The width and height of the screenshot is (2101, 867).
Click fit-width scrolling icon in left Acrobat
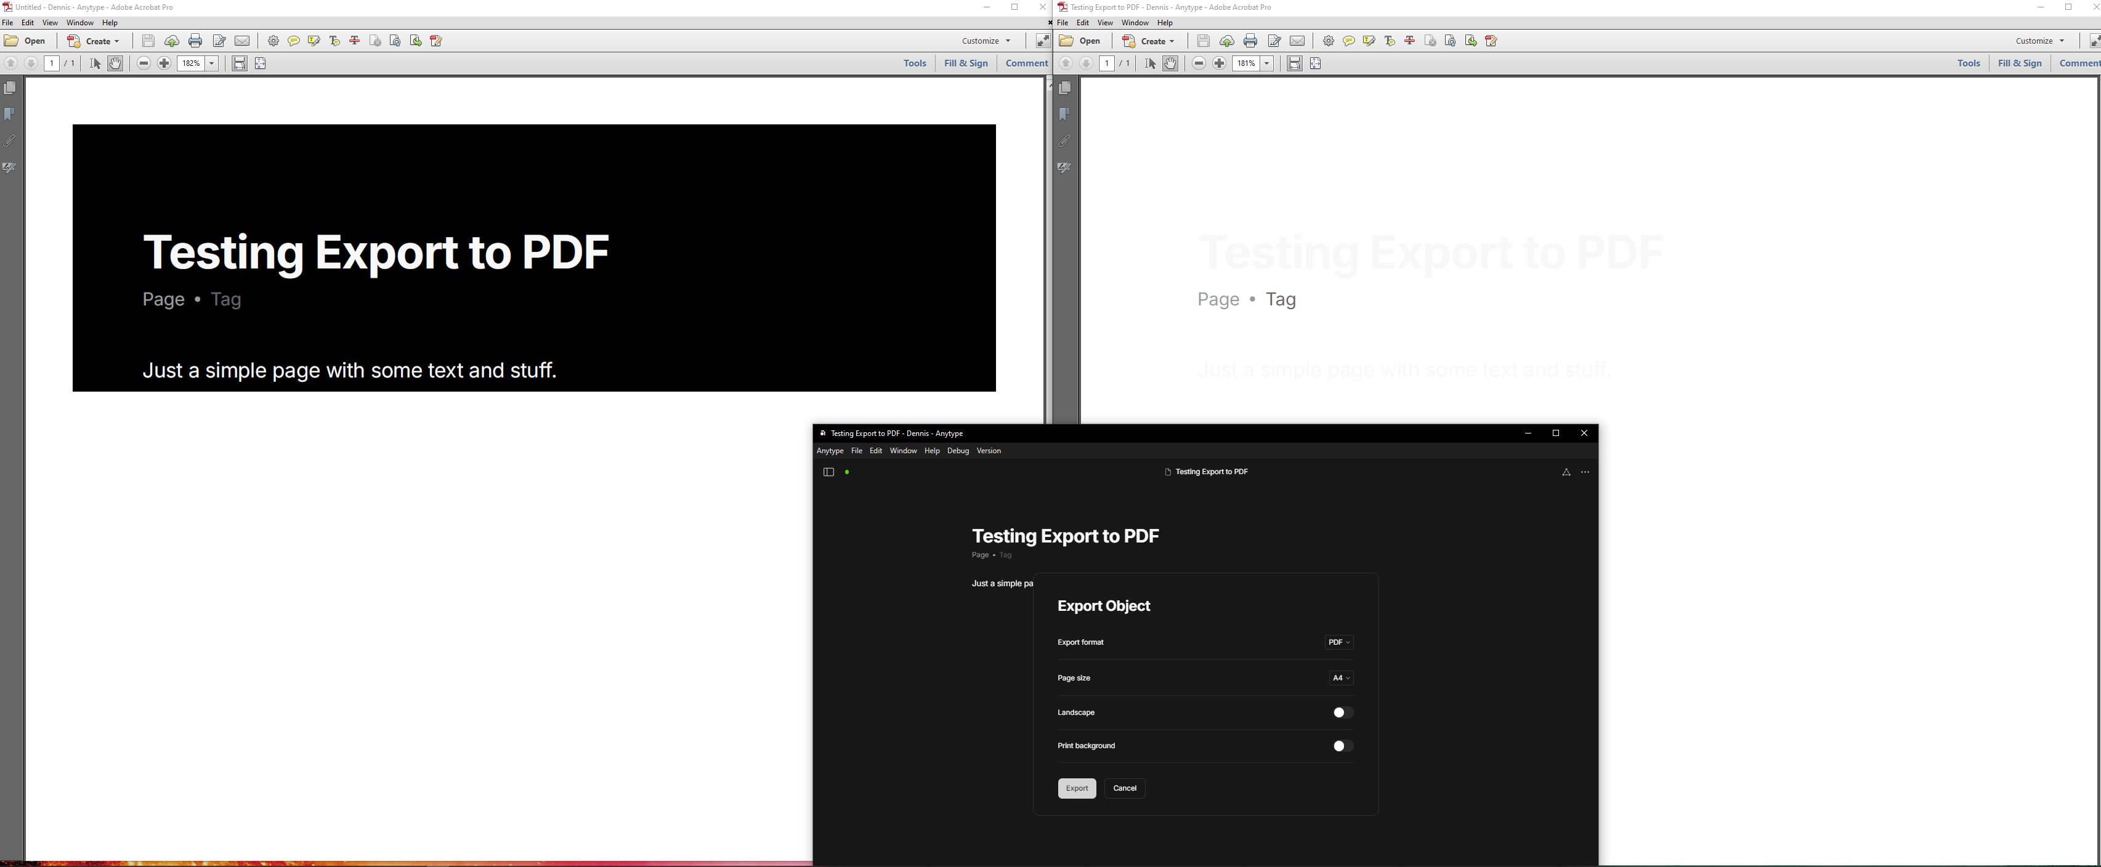click(239, 63)
